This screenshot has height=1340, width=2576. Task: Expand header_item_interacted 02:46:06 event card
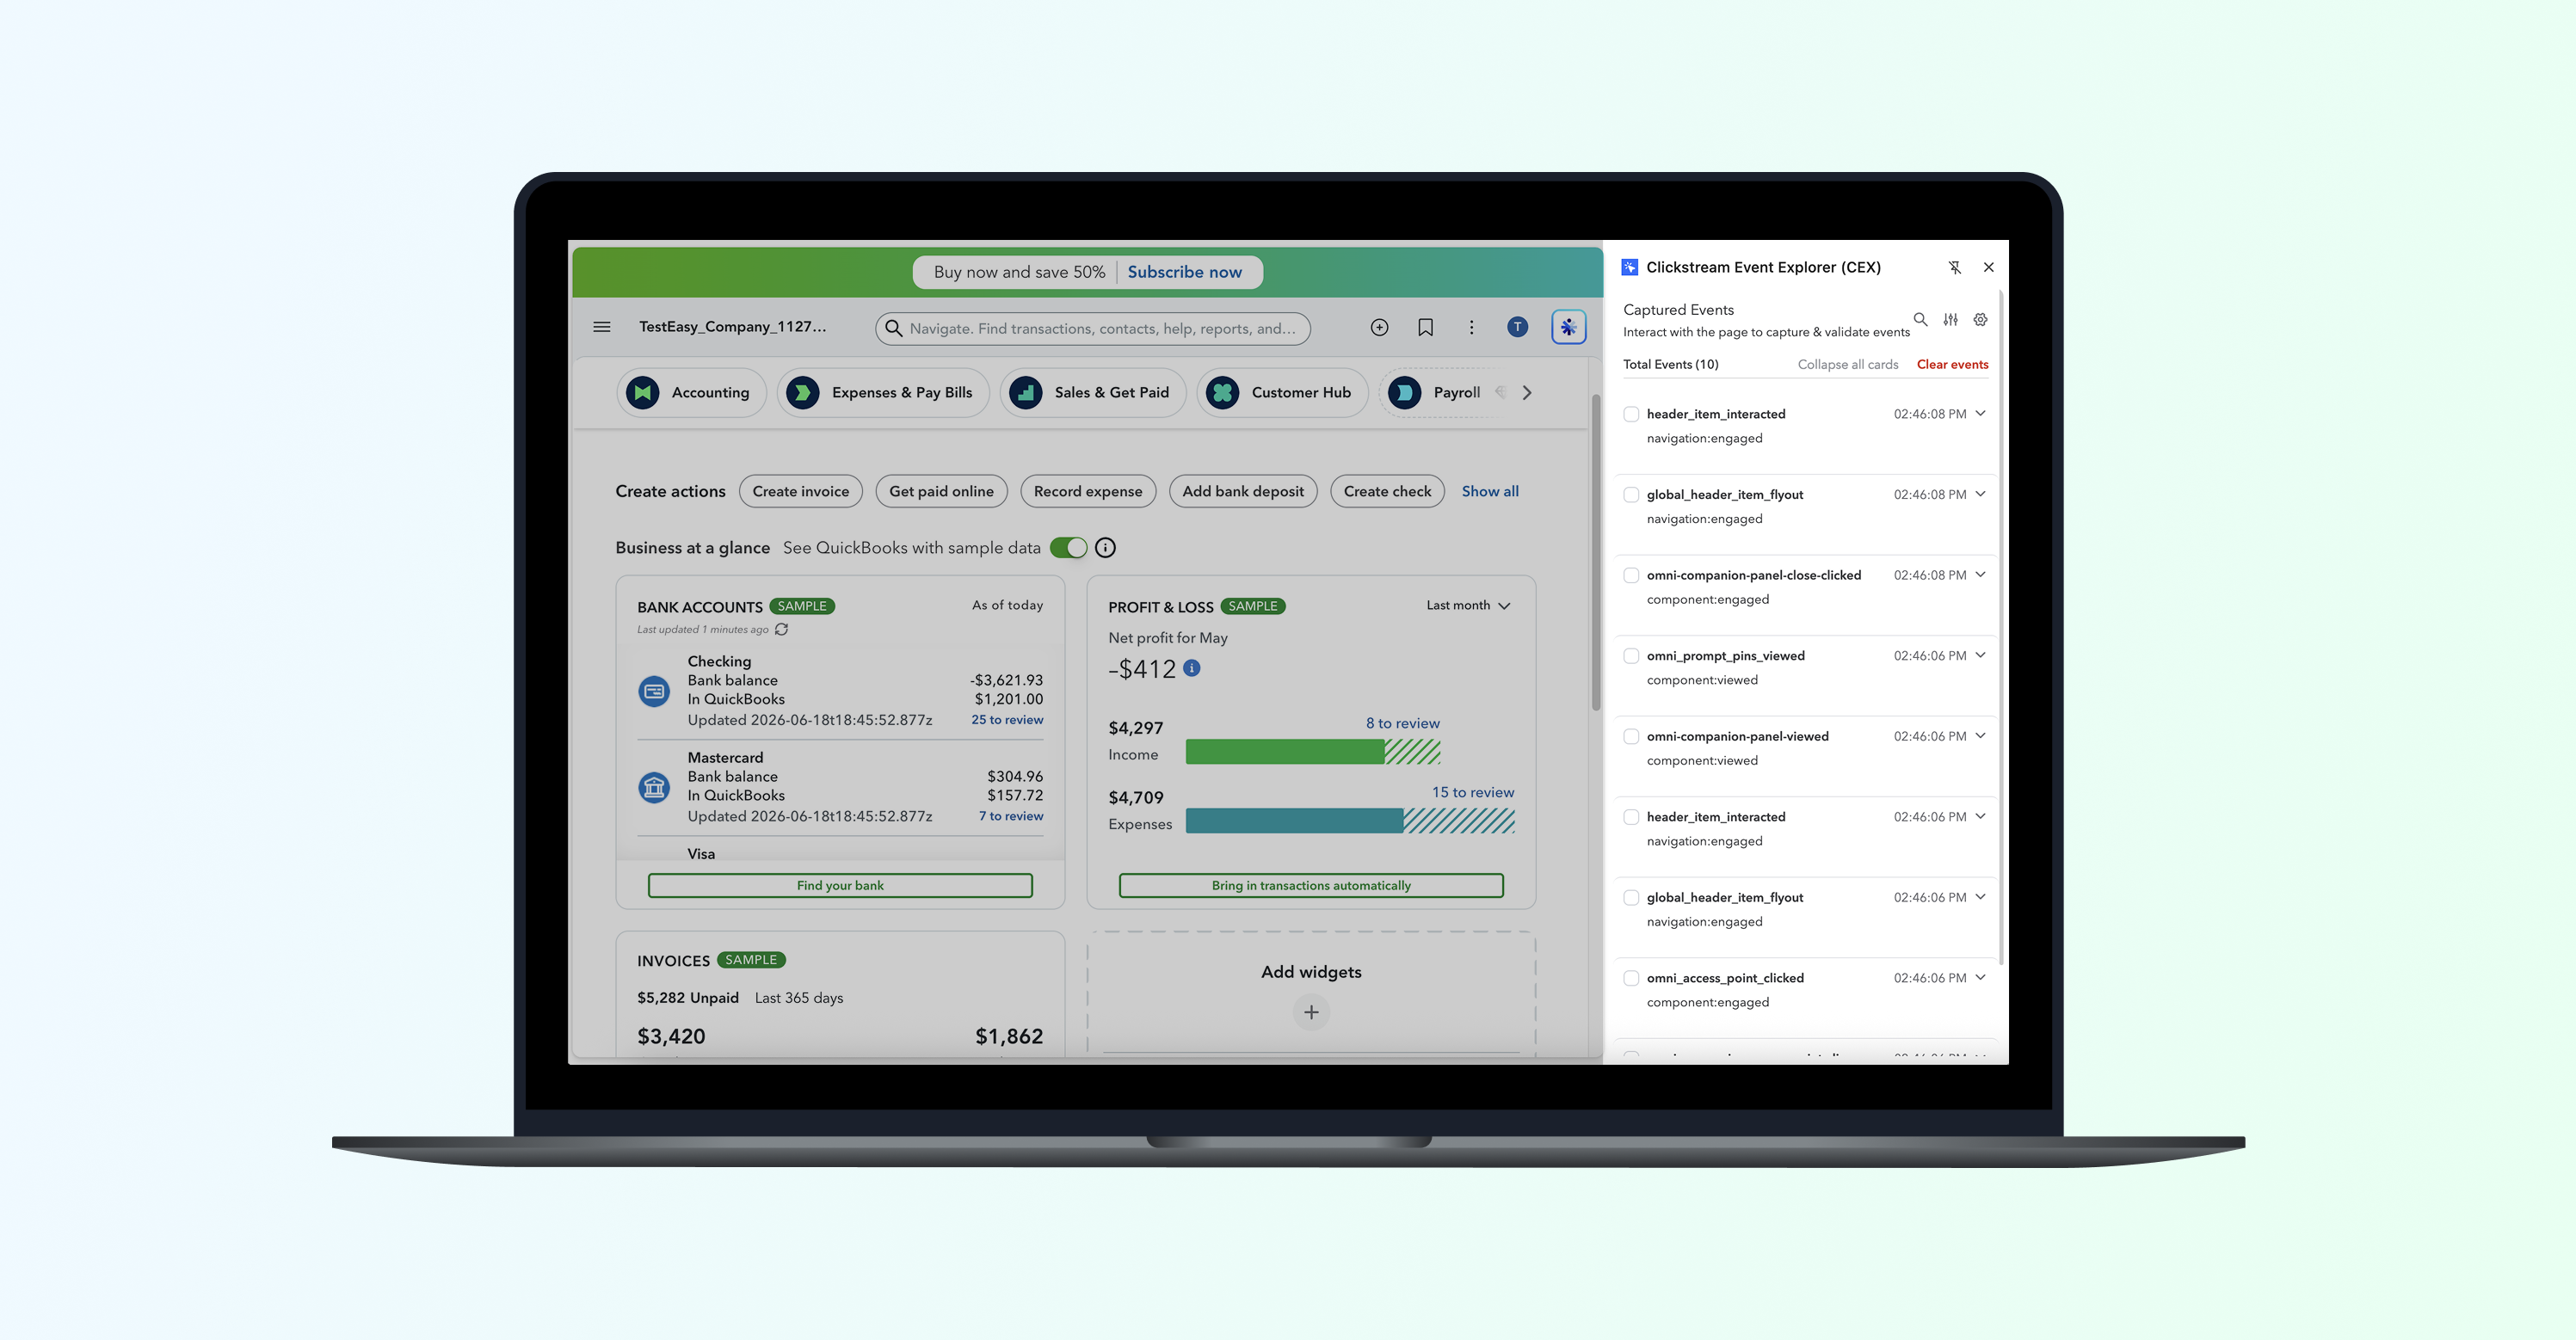coord(1980,816)
